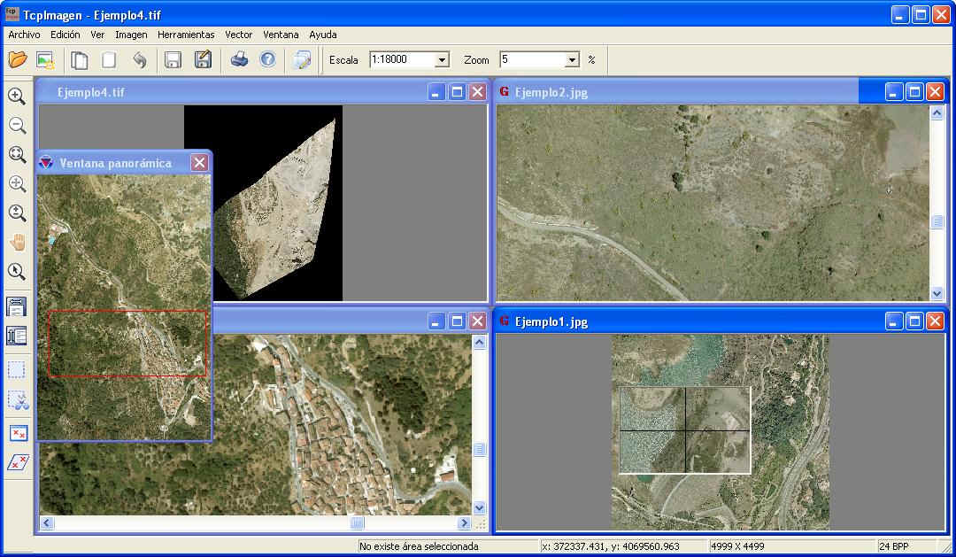Click the undo arrow icon
This screenshot has width=956, height=557.
tap(139, 60)
